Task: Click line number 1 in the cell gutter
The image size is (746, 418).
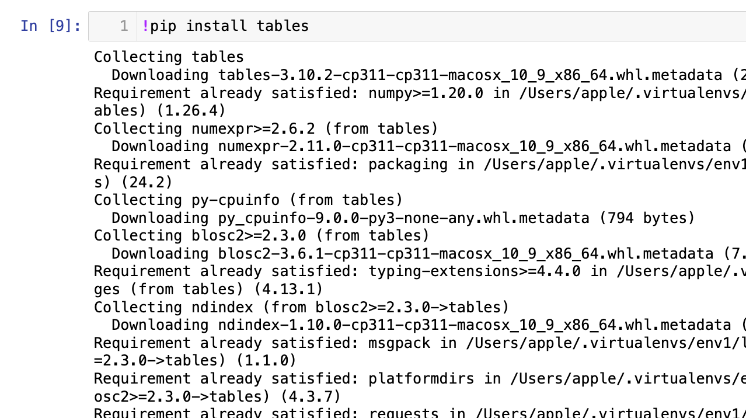Action: (x=124, y=26)
